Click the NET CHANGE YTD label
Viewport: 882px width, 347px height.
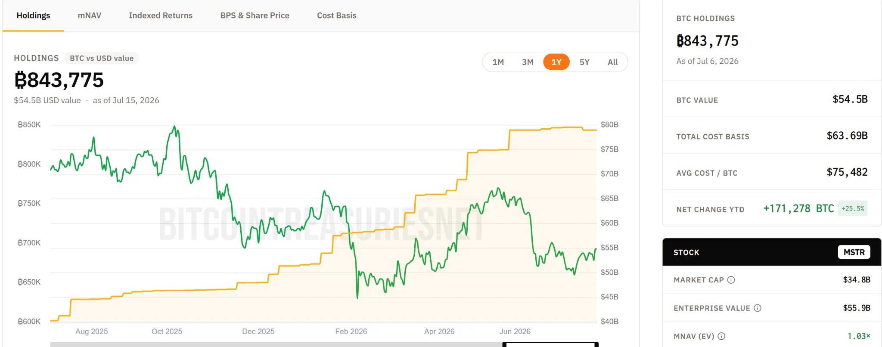pyautogui.click(x=710, y=210)
